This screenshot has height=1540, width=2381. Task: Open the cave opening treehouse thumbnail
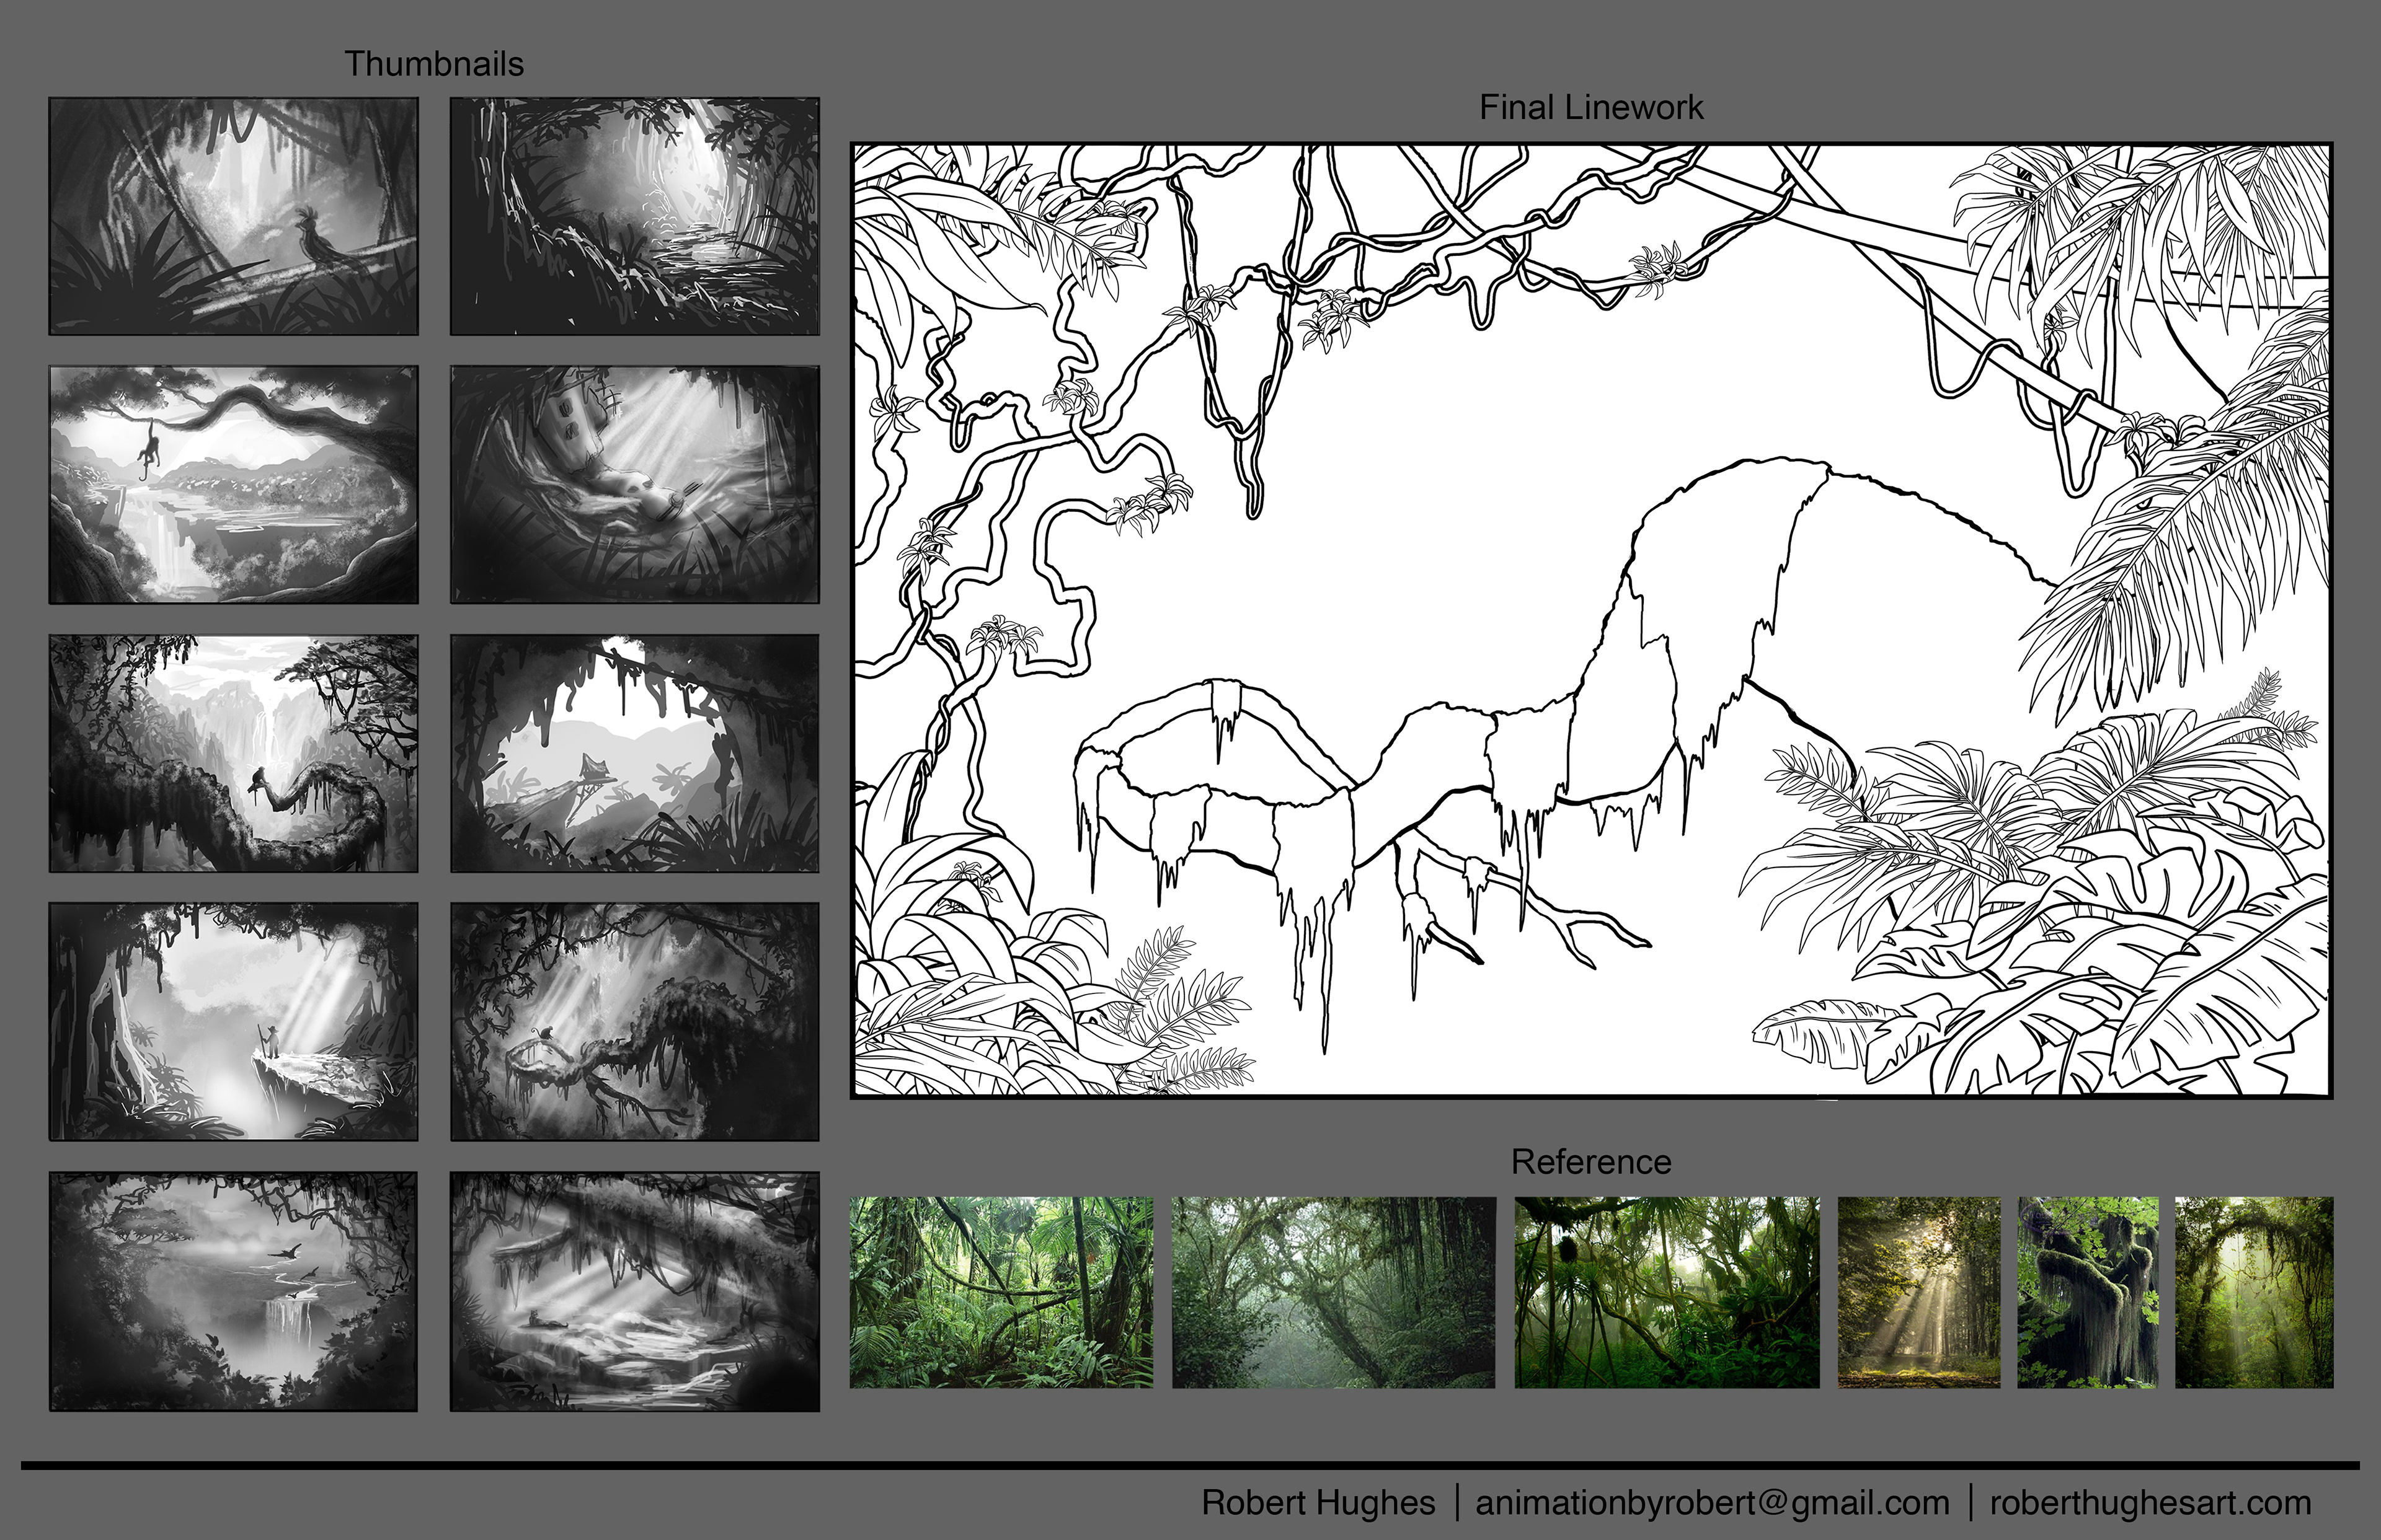(634, 753)
